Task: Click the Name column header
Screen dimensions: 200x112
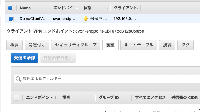Action: click(25, 8)
